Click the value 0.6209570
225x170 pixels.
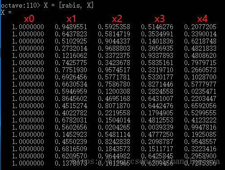point(71,156)
